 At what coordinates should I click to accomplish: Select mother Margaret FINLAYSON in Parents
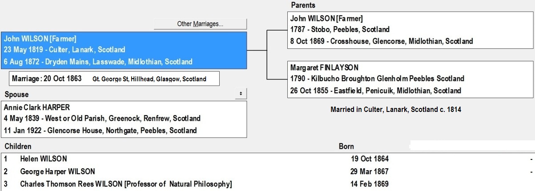pyautogui.click(x=324, y=68)
